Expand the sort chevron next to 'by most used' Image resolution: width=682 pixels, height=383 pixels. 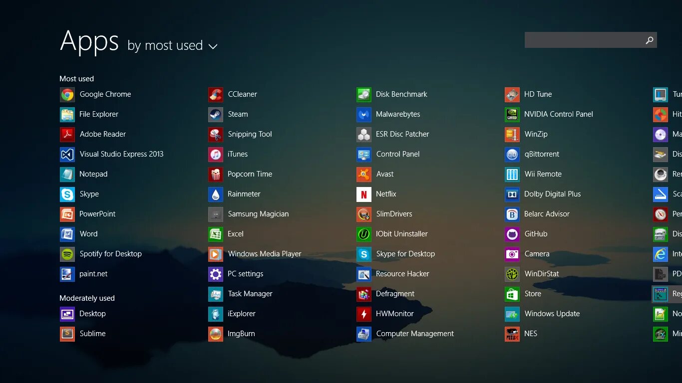coord(213,46)
